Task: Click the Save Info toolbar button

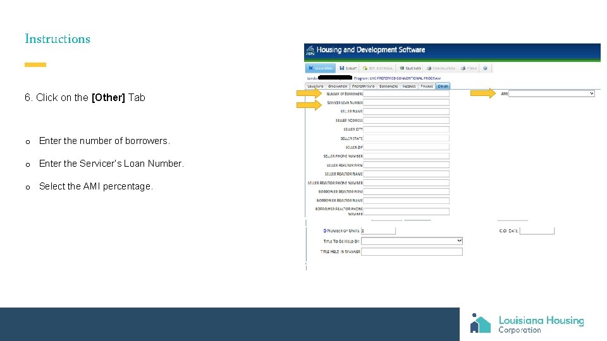Action: pyautogui.click(x=410, y=68)
